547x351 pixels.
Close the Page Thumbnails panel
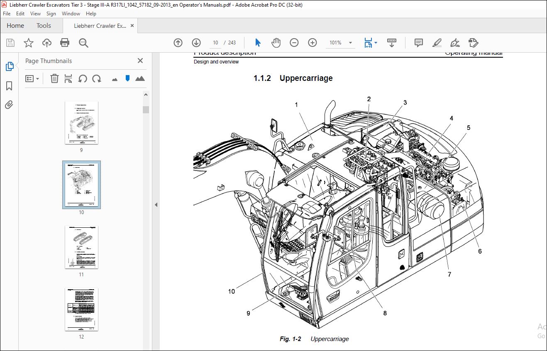(140, 61)
